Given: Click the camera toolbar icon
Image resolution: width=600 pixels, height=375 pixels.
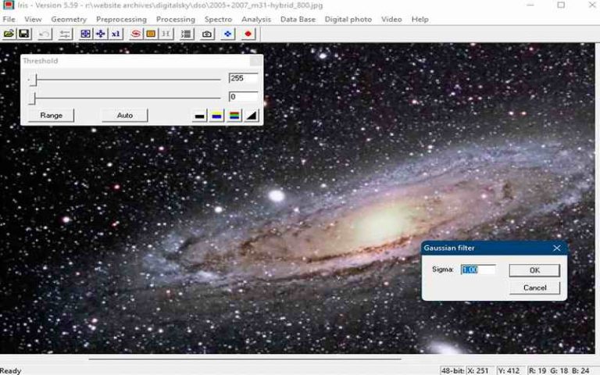Looking at the screenshot, I should coord(206,34).
